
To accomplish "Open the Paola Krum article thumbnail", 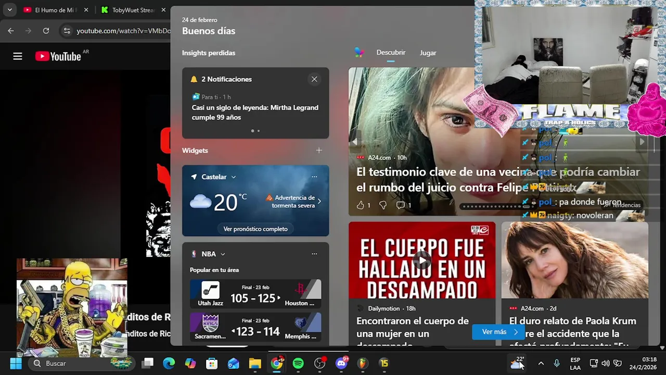I will (575, 260).
